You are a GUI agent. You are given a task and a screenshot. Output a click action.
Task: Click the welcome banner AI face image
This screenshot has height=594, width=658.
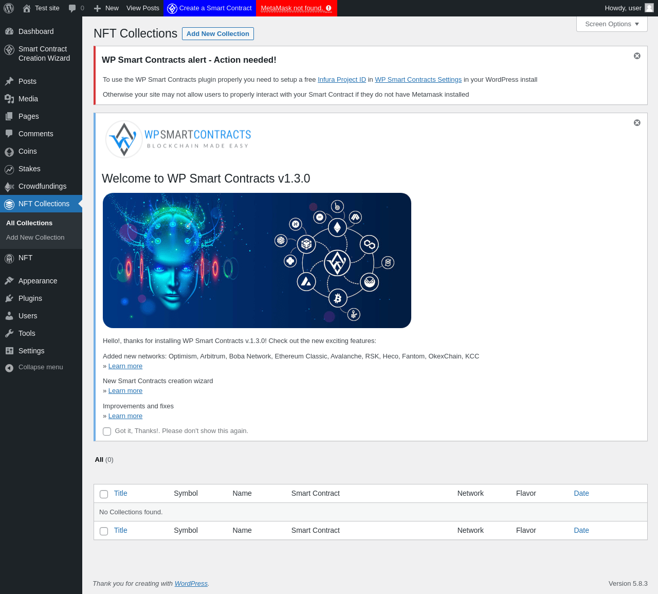click(257, 261)
